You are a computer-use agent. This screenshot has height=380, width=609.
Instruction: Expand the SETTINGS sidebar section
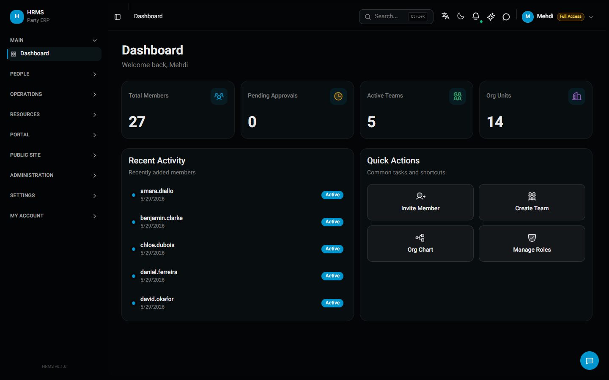click(x=54, y=195)
